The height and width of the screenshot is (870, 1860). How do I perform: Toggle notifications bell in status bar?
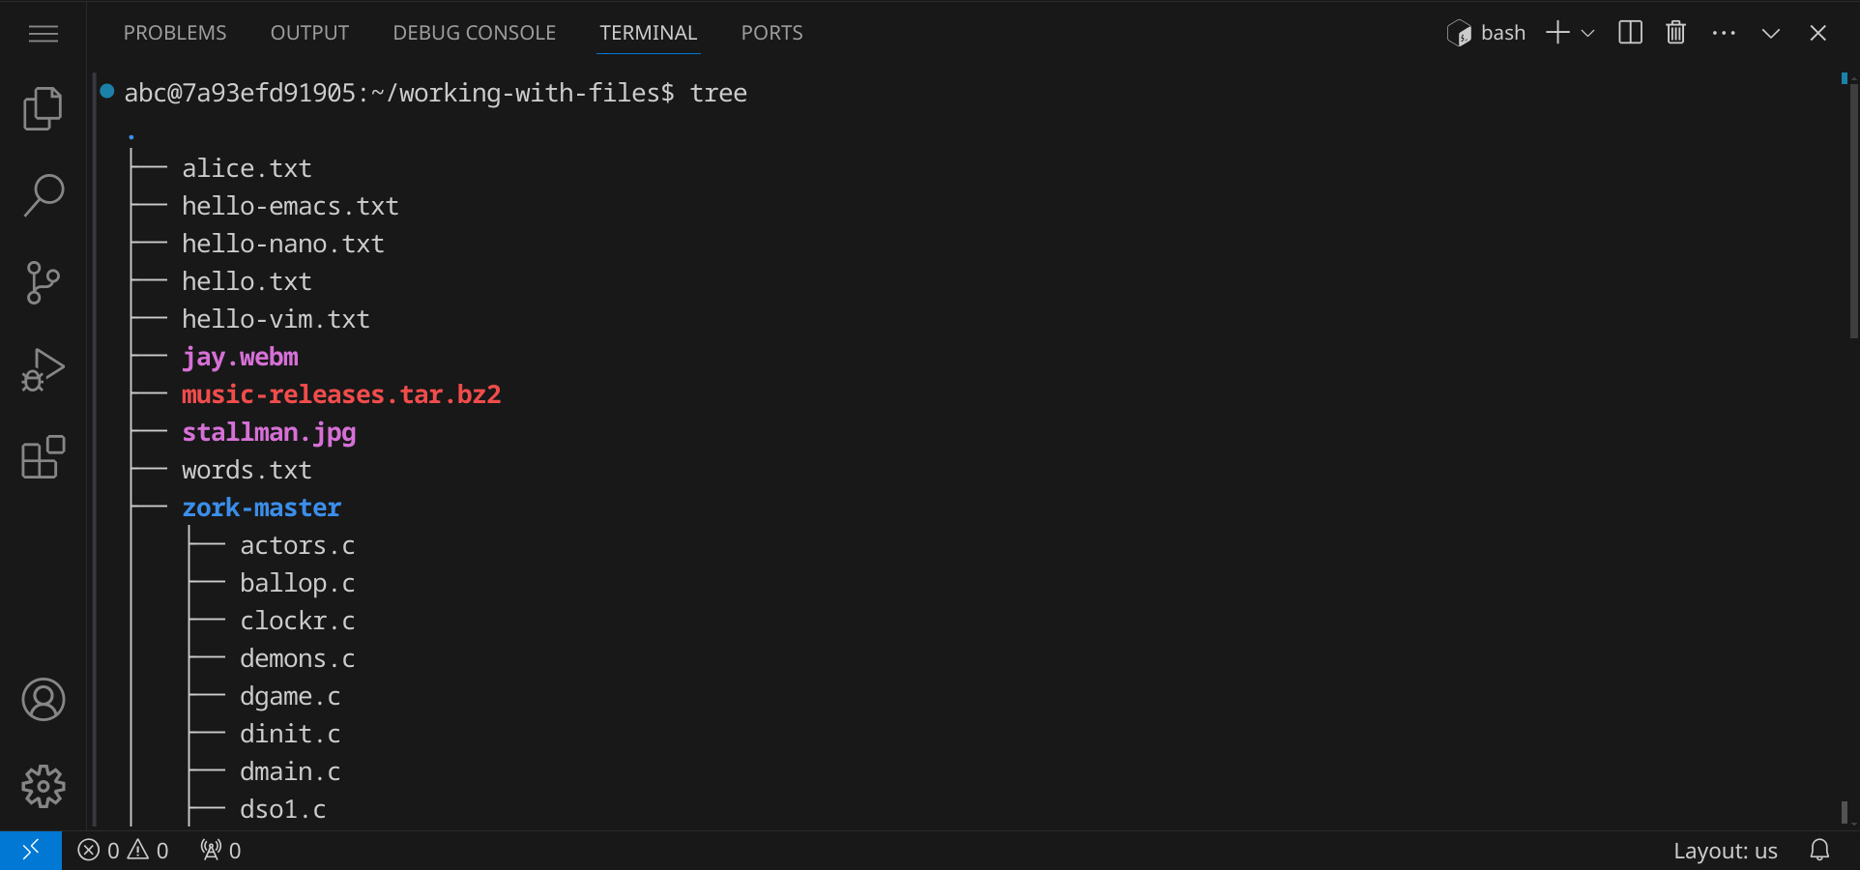click(1819, 851)
